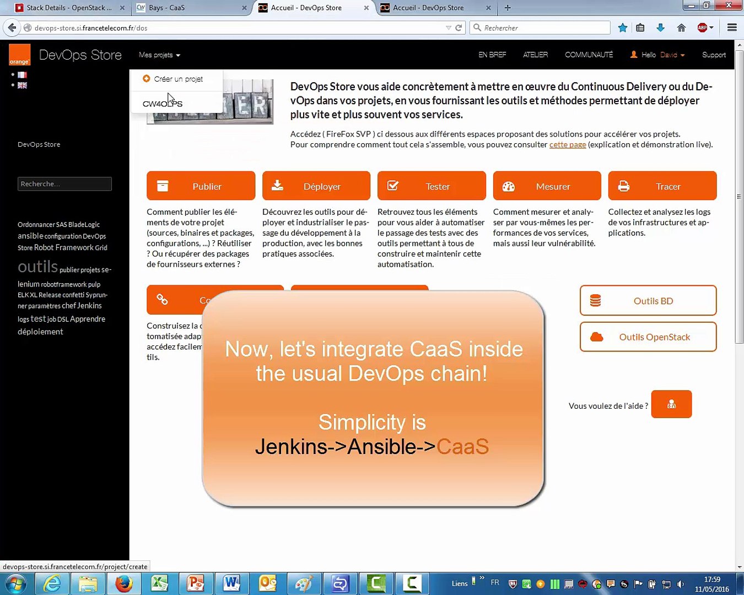The width and height of the screenshot is (744, 595).
Task: Select the 'confetti' tag
Action: tap(73, 295)
